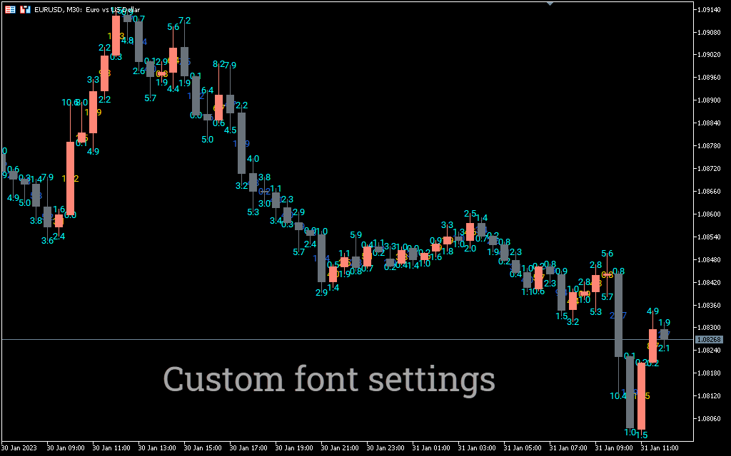
Task: Select the Custom font settings text label
Action: click(x=329, y=379)
